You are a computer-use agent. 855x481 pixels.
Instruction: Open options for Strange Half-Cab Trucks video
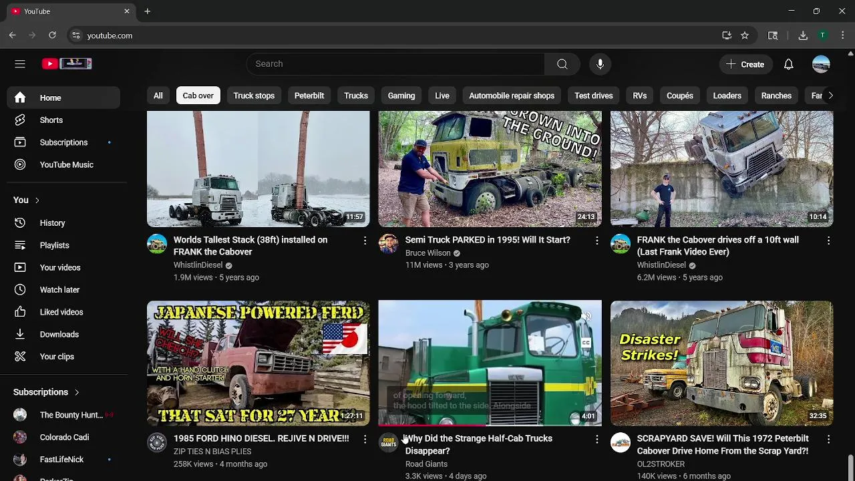[x=596, y=439]
